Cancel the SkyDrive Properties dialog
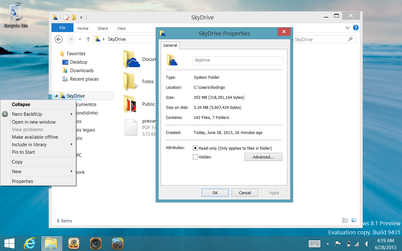 click(x=245, y=193)
